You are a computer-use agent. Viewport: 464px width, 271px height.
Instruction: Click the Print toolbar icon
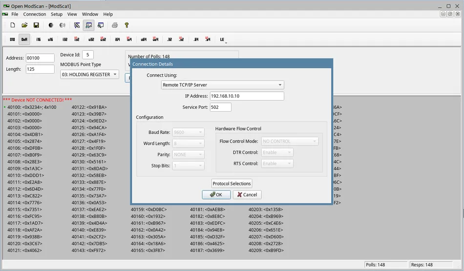pos(115,25)
